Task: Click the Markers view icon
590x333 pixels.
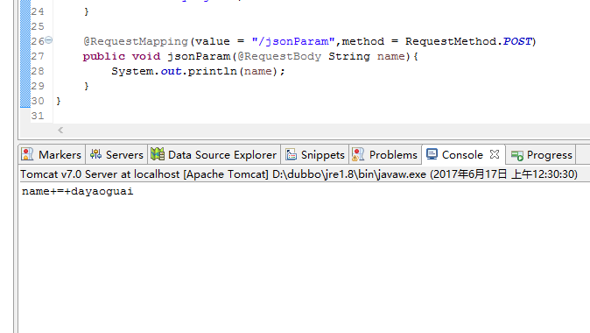Action: click(x=27, y=154)
